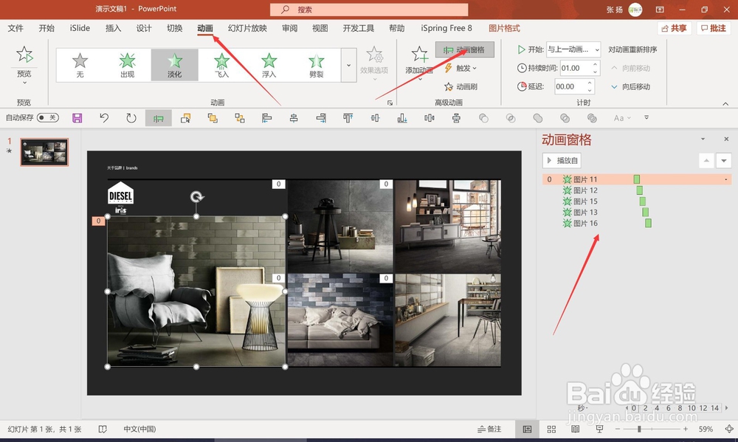Collapse the ribbon with the chevron

725,103
